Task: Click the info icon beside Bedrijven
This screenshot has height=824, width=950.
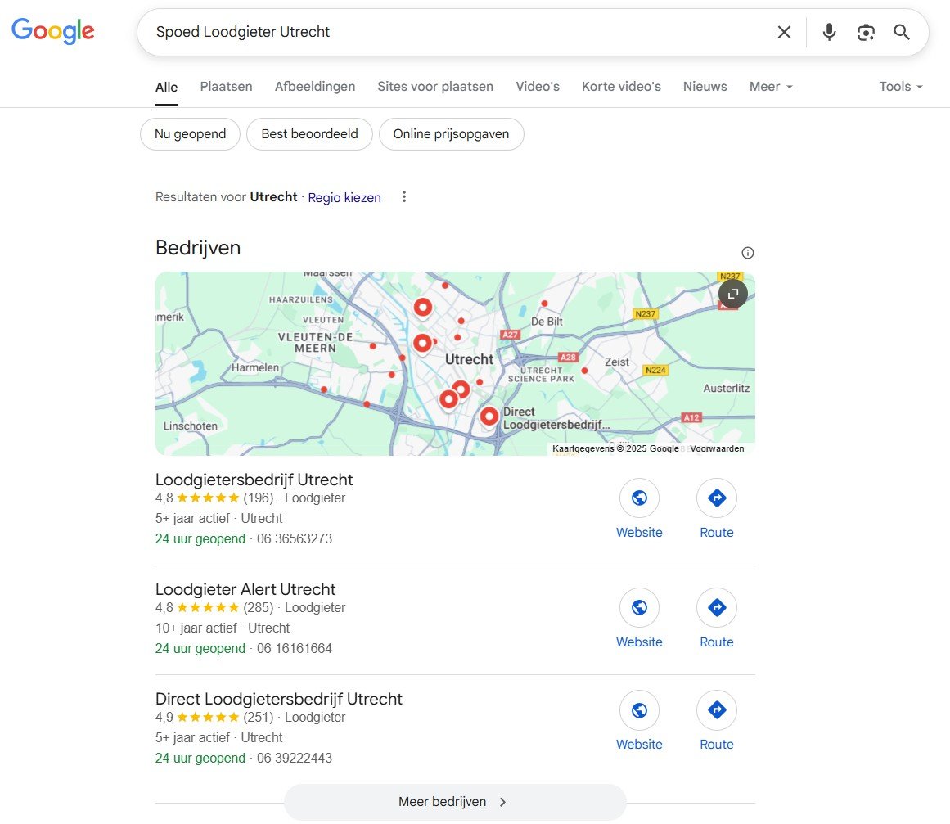Action: (x=748, y=253)
